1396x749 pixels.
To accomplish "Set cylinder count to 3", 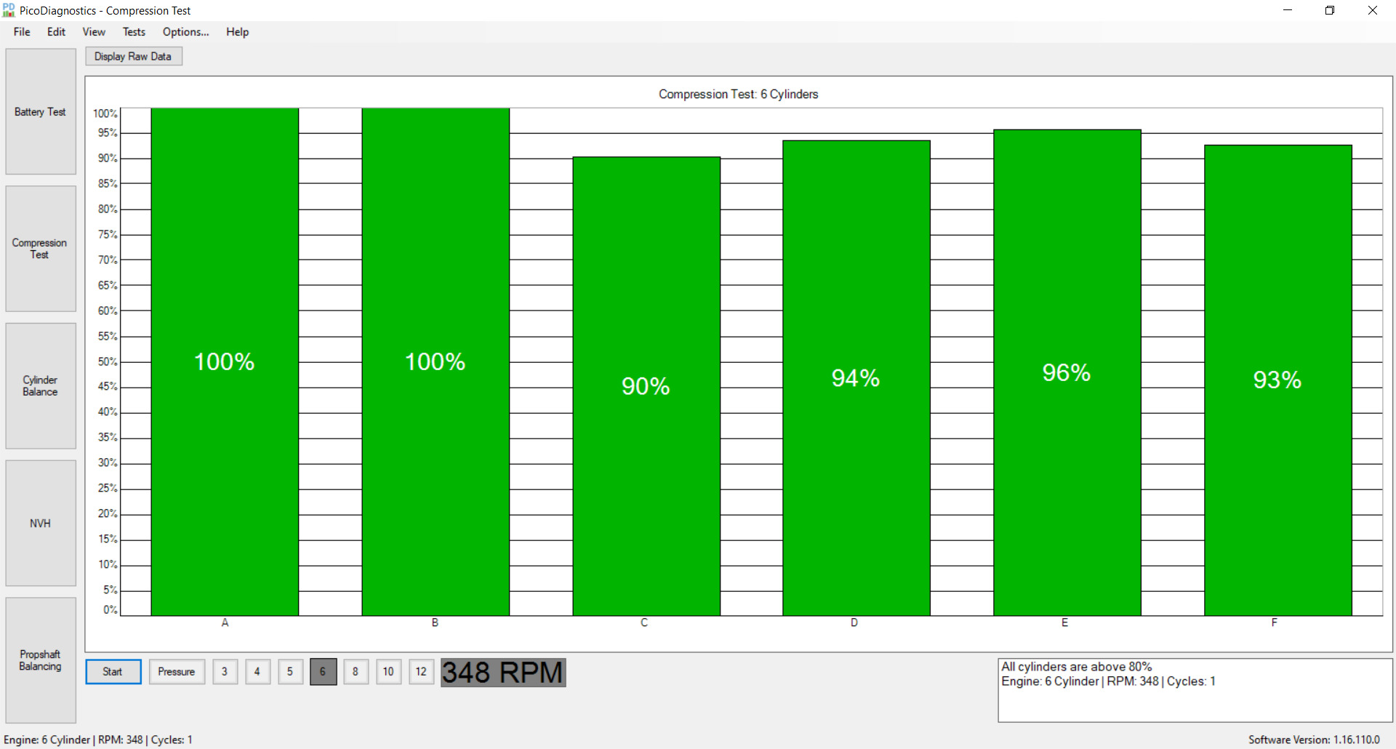I will pyautogui.click(x=225, y=672).
